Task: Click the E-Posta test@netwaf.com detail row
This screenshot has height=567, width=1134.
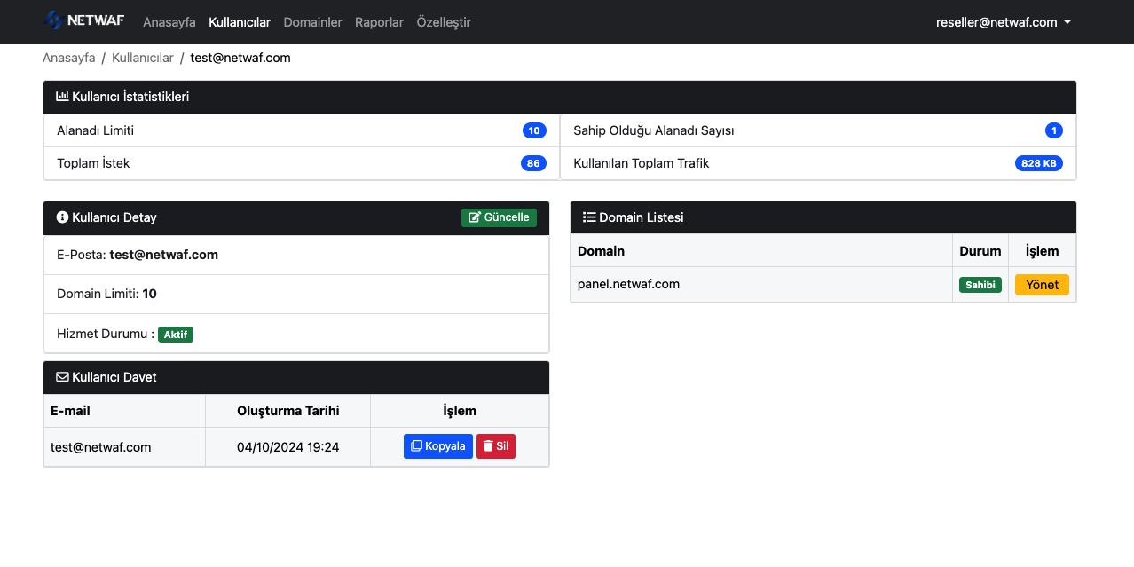Action: [x=296, y=255]
